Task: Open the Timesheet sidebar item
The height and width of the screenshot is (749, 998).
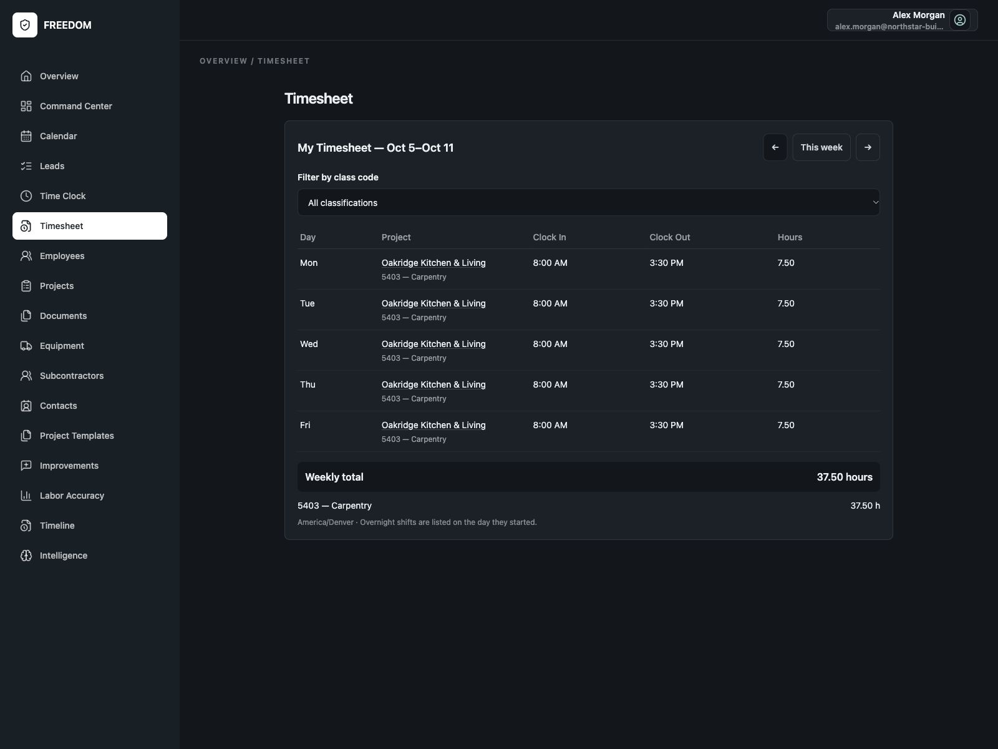Action: pyautogui.click(x=90, y=226)
